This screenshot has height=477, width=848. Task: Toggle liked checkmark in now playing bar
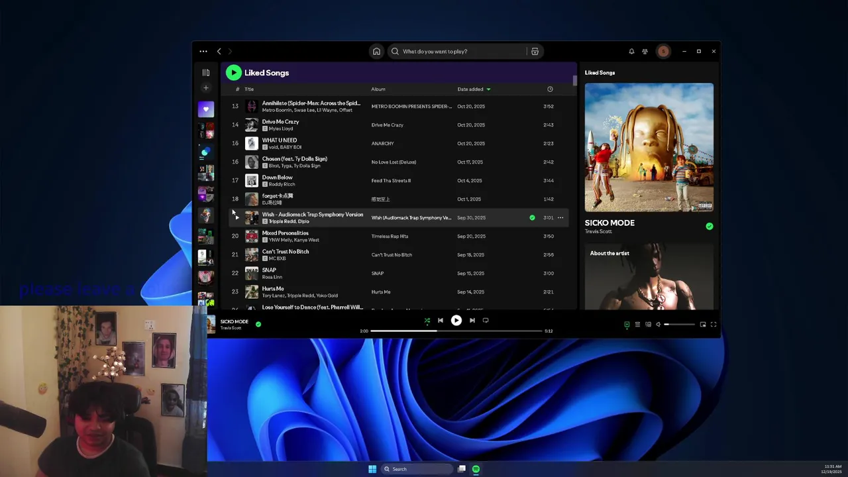(258, 324)
